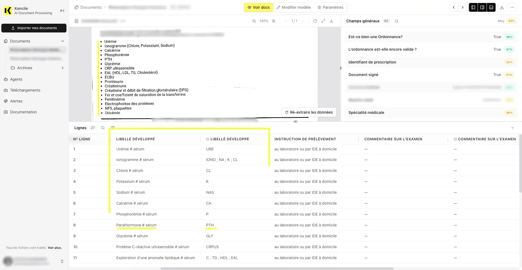Click the Champs généraux count badge 40
The width and height of the screenshot is (522, 270).
pyautogui.click(x=386, y=21)
